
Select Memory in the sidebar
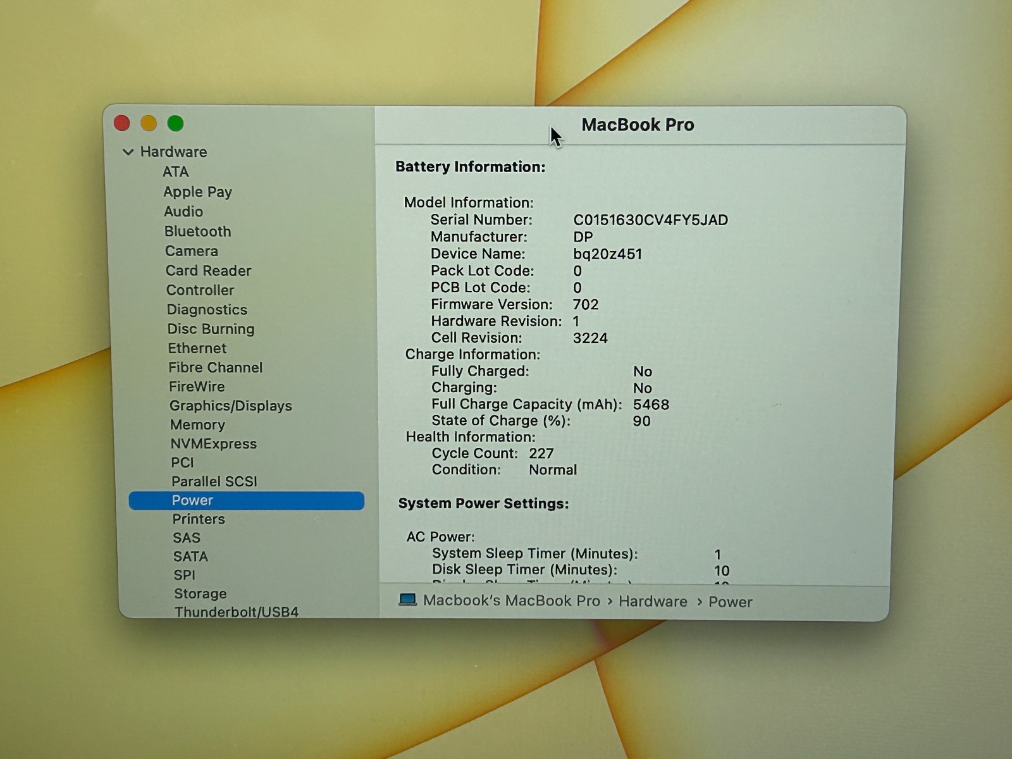point(197,425)
